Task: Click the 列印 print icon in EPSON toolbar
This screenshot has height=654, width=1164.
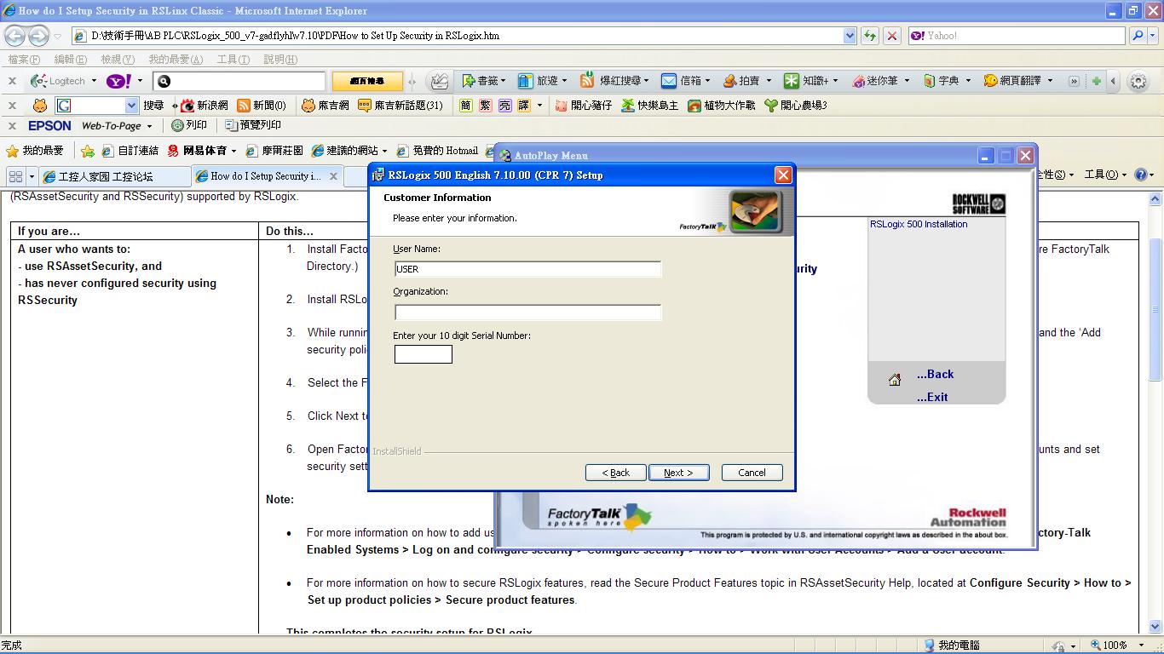Action: [178, 125]
